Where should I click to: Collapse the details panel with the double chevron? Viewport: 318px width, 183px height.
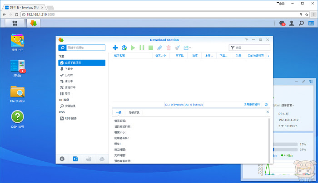tap(268, 112)
